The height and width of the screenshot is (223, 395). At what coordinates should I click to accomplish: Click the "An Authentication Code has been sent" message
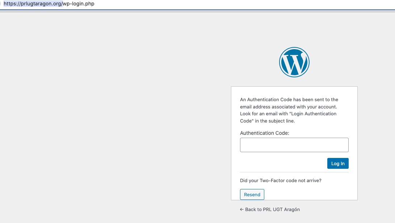(289, 110)
